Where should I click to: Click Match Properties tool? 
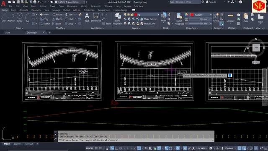(x=179, y=18)
